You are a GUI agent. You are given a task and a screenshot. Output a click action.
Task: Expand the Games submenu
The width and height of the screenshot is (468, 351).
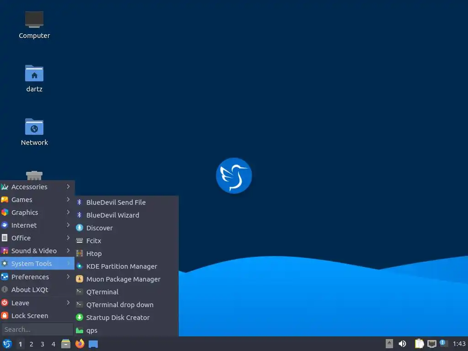pos(37,200)
